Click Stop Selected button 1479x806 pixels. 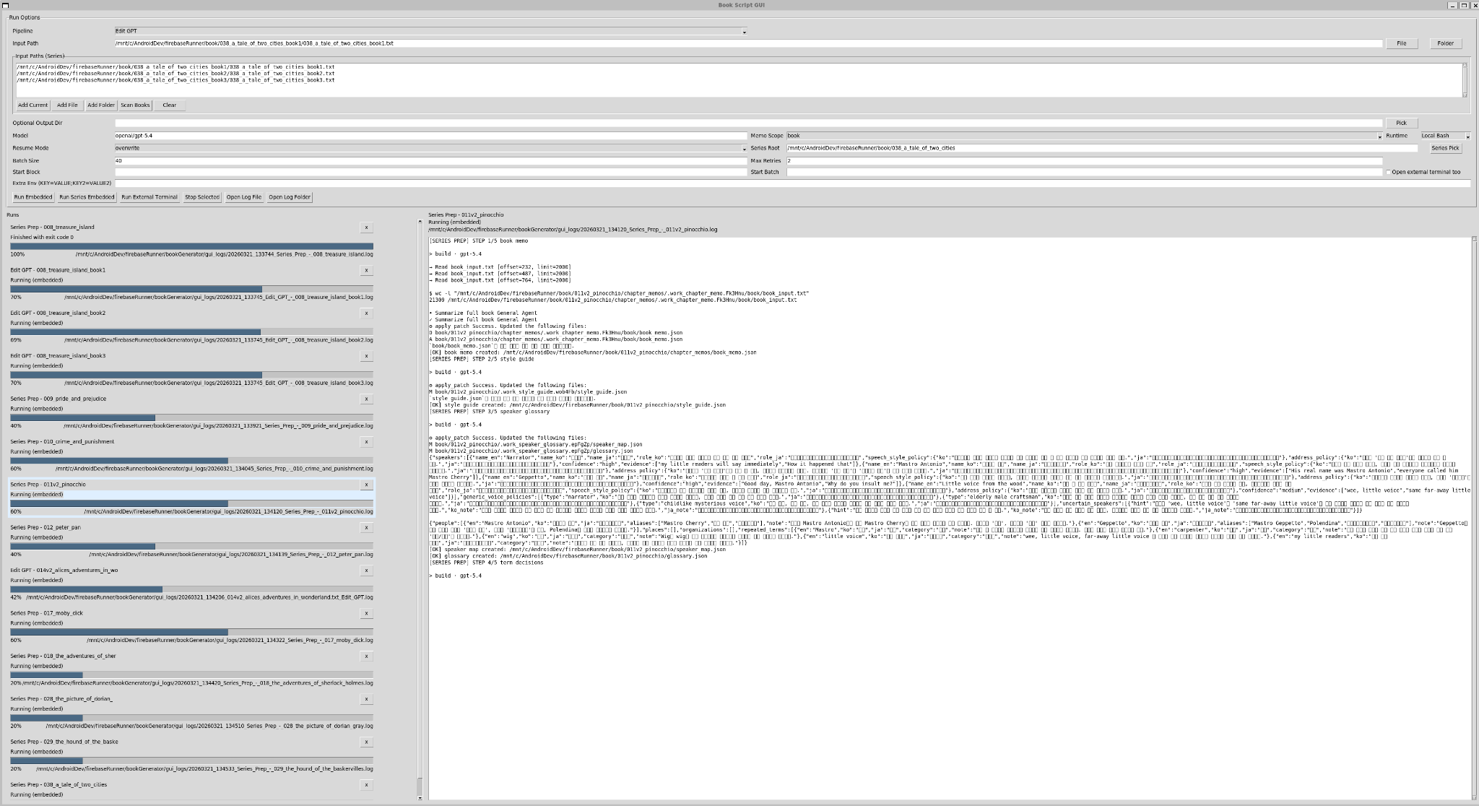(x=202, y=197)
